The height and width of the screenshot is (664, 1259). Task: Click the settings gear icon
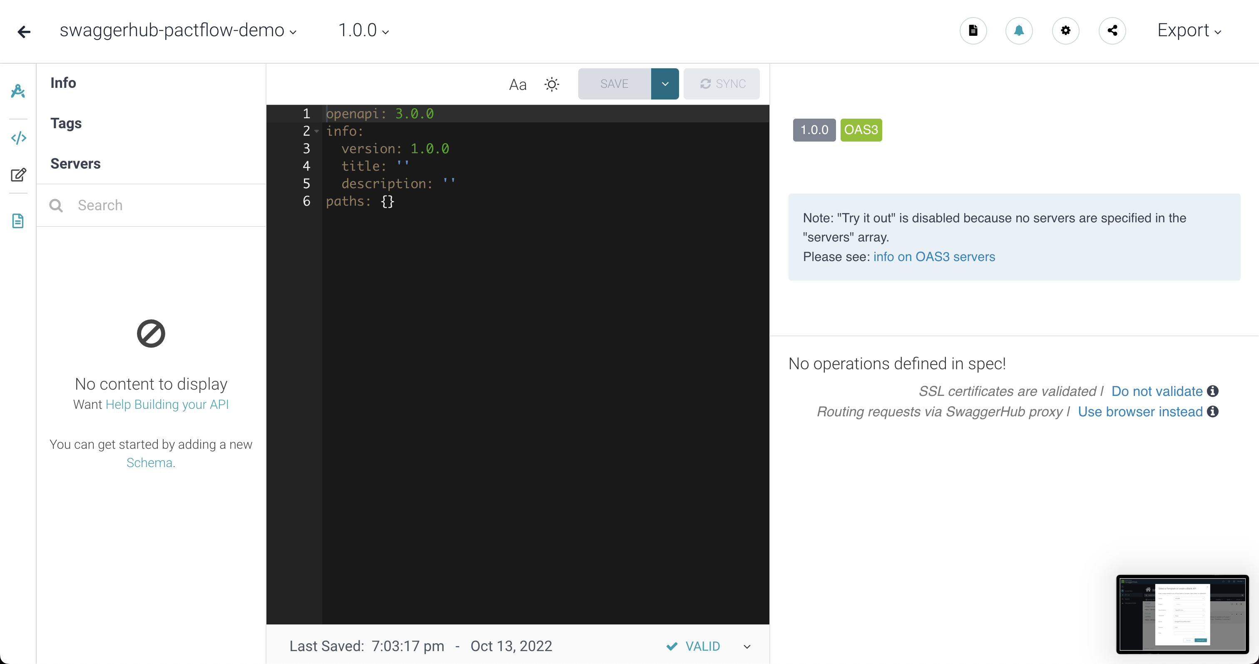pyautogui.click(x=1067, y=31)
